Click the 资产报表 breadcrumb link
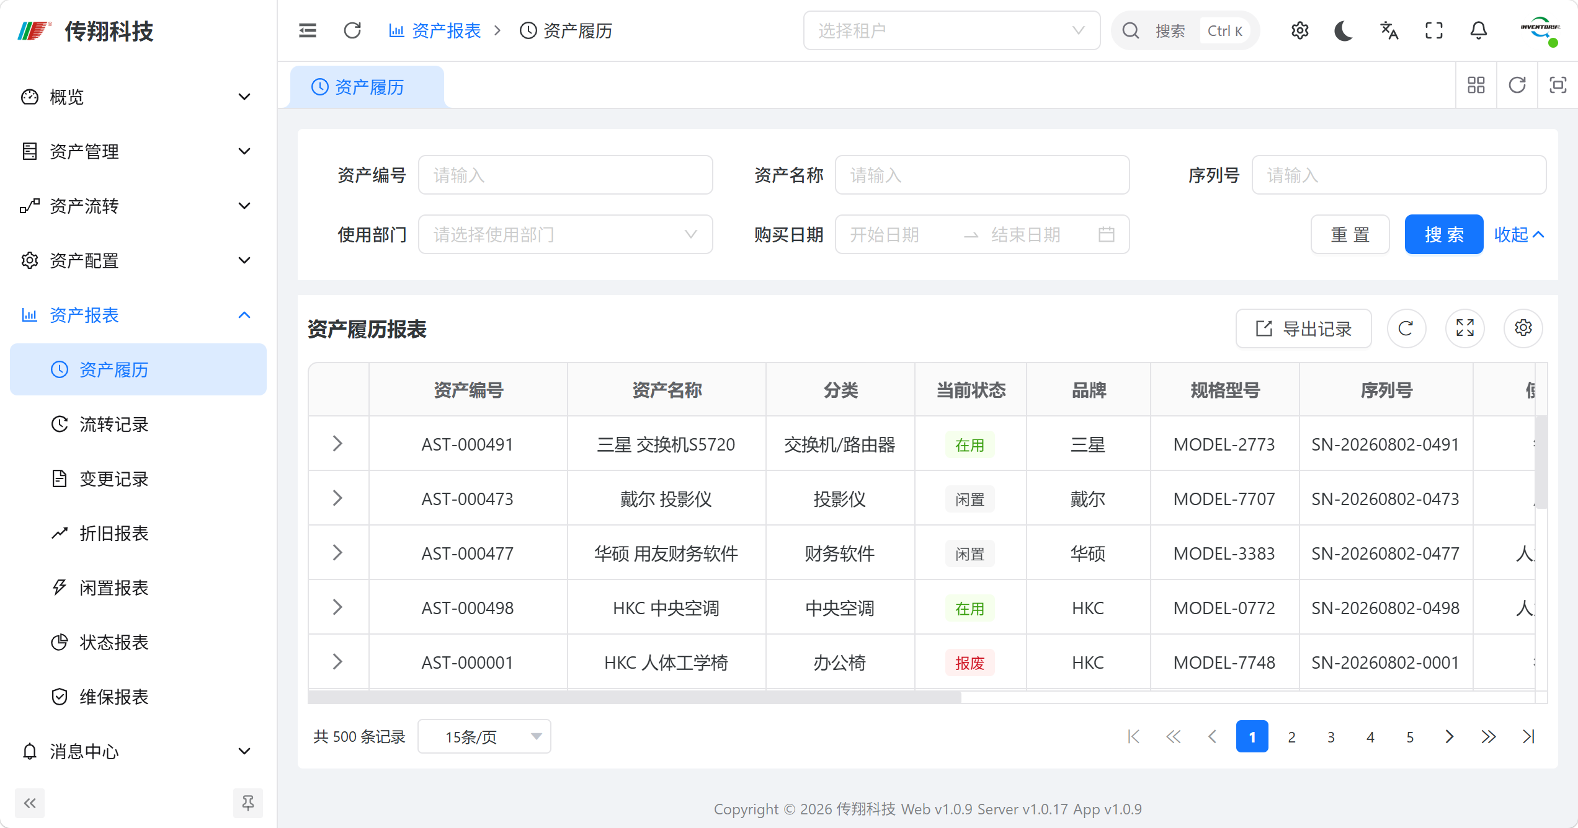The height and width of the screenshot is (828, 1578). click(435, 30)
